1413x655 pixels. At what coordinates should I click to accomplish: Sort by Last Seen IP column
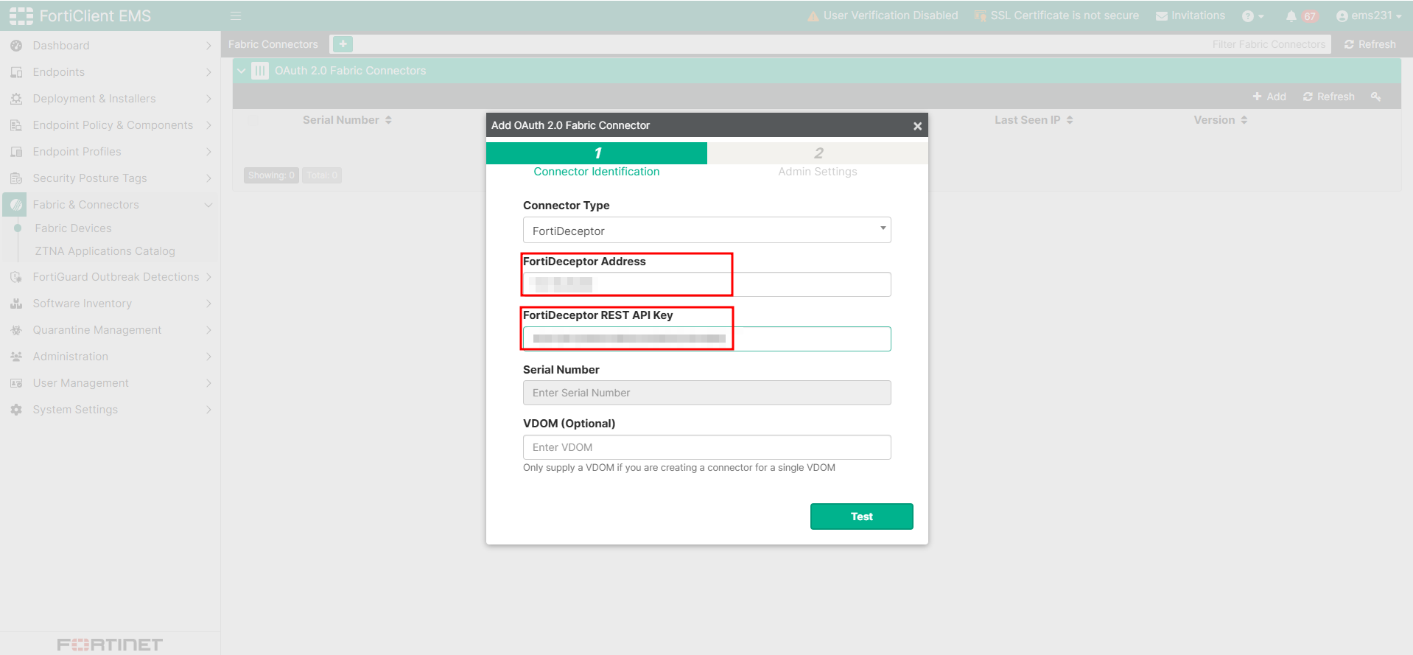pyautogui.click(x=1034, y=120)
